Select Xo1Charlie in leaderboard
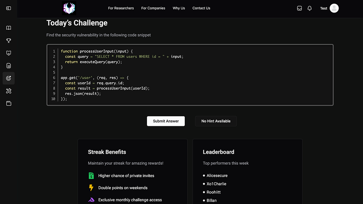Image resolution: width=363 pixels, height=204 pixels. tap(216, 184)
